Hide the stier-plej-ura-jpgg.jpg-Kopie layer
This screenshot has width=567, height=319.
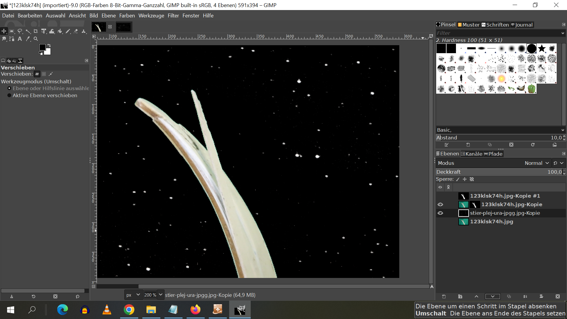click(x=440, y=213)
